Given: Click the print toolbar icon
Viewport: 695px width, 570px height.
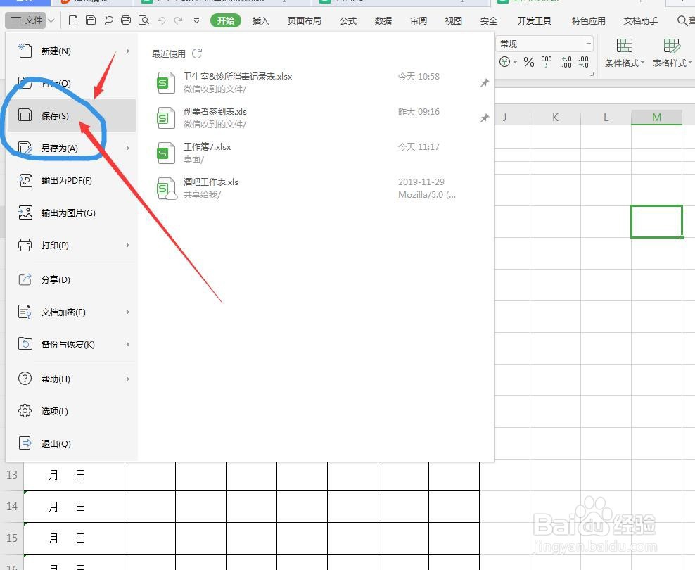Looking at the screenshot, I should click(126, 20).
